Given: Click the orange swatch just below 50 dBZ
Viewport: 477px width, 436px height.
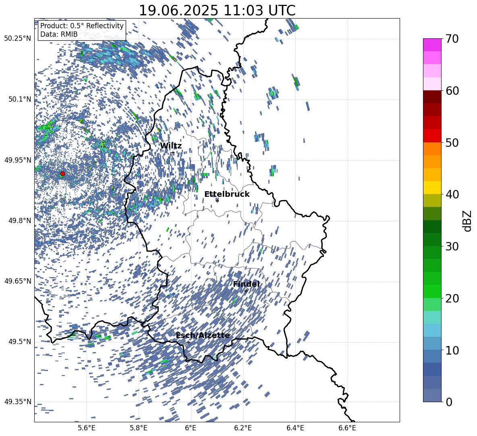Looking at the screenshot, I should tap(432, 148).
